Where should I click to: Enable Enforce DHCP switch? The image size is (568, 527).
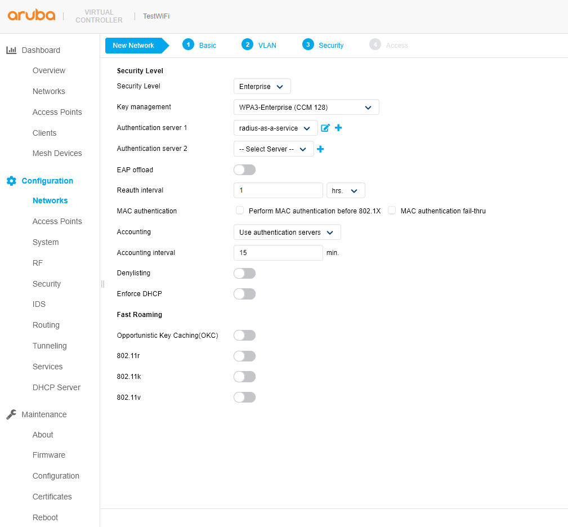(x=244, y=294)
